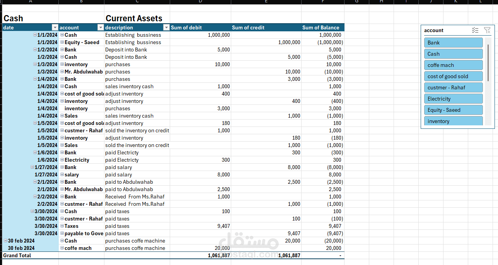Image resolution: width=498 pixels, height=265 pixels.
Task: Collapse the Taxes account row
Action: [62, 226]
